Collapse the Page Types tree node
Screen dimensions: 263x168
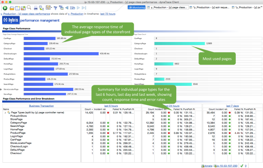coord(5,112)
